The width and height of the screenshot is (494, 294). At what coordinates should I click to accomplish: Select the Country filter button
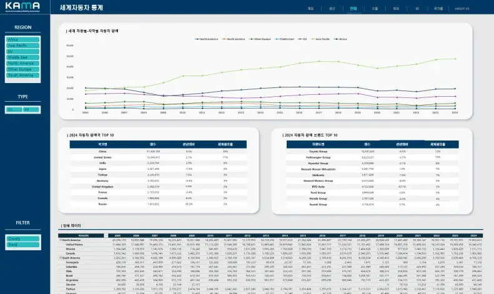tap(22, 238)
